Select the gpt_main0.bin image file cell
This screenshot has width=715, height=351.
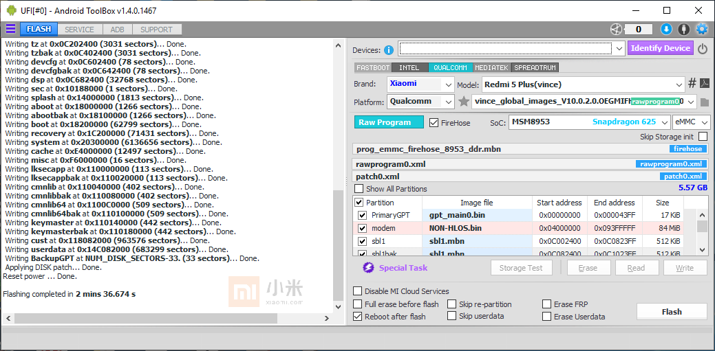click(x=477, y=215)
